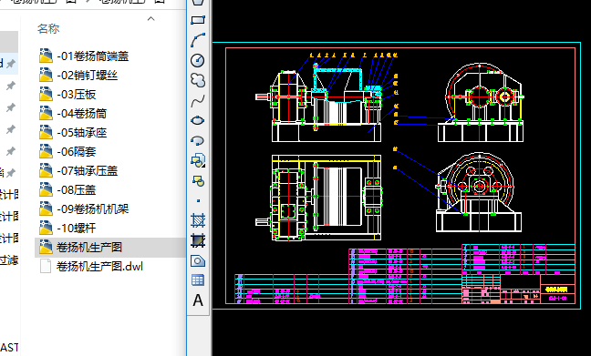
Task: Select the Region tool
Action: coord(198,260)
